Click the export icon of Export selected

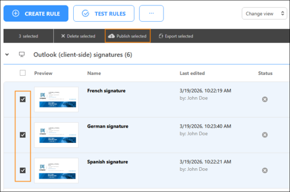(x=161, y=36)
